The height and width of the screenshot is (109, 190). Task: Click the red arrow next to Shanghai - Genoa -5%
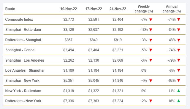pyautogui.click(x=151, y=50)
